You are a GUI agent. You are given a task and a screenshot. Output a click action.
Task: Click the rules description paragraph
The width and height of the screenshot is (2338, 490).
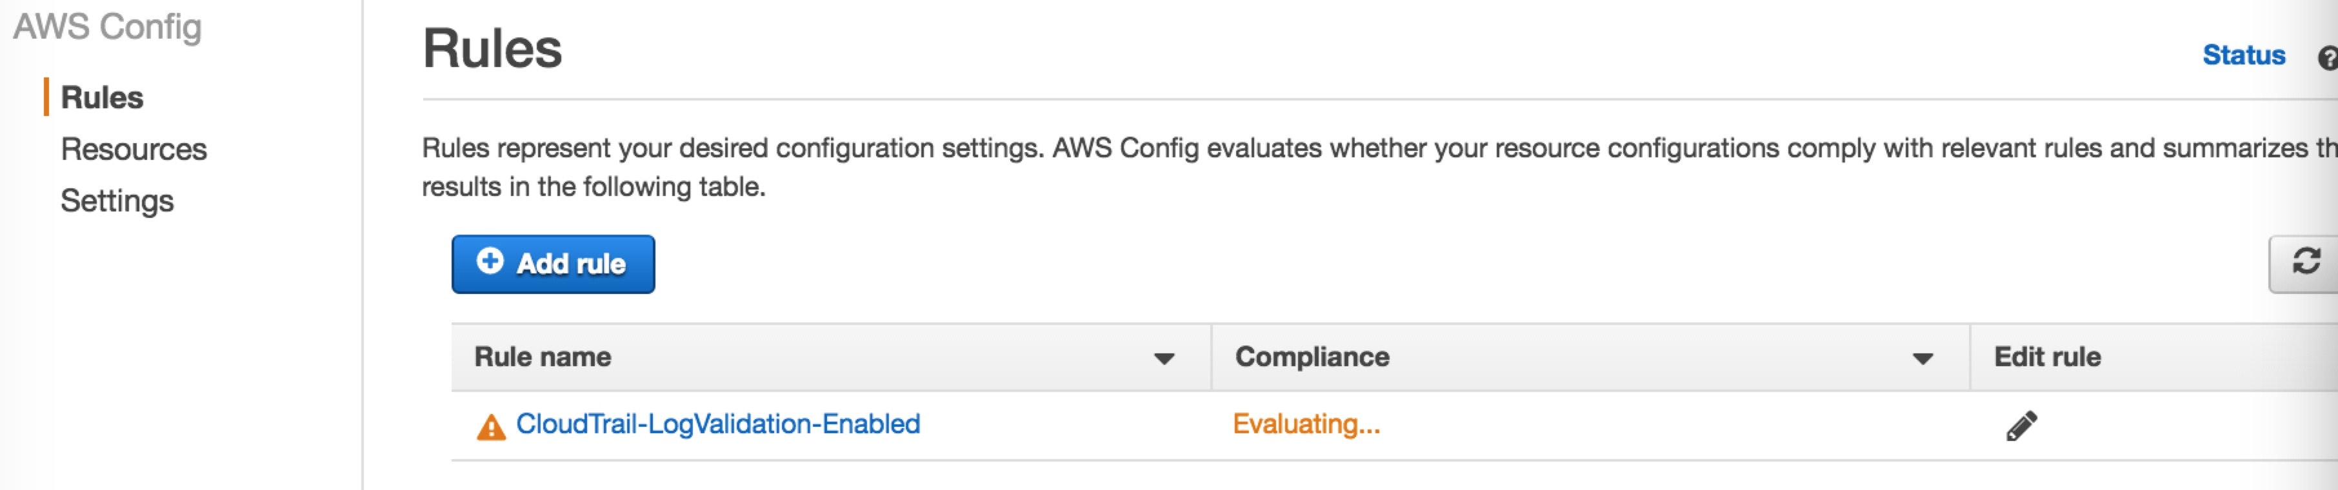click(1379, 167)
